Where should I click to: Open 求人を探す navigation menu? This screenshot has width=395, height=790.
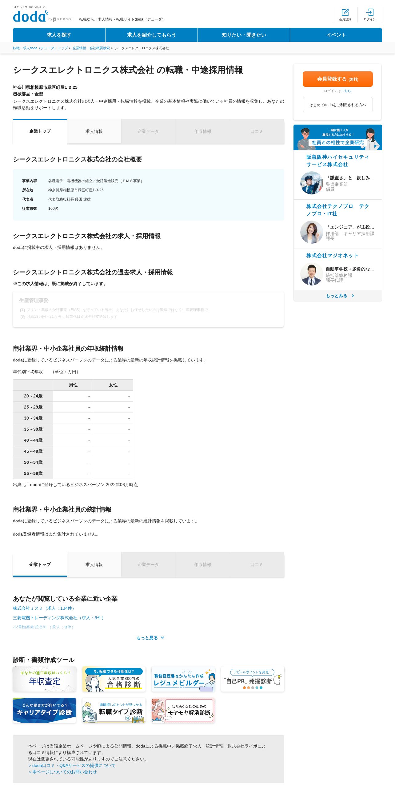coord(59,35)
